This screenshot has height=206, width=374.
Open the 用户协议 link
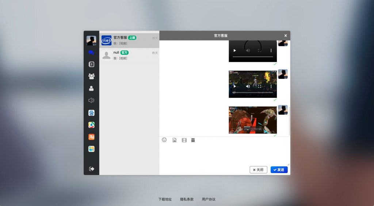pos(209,199)
